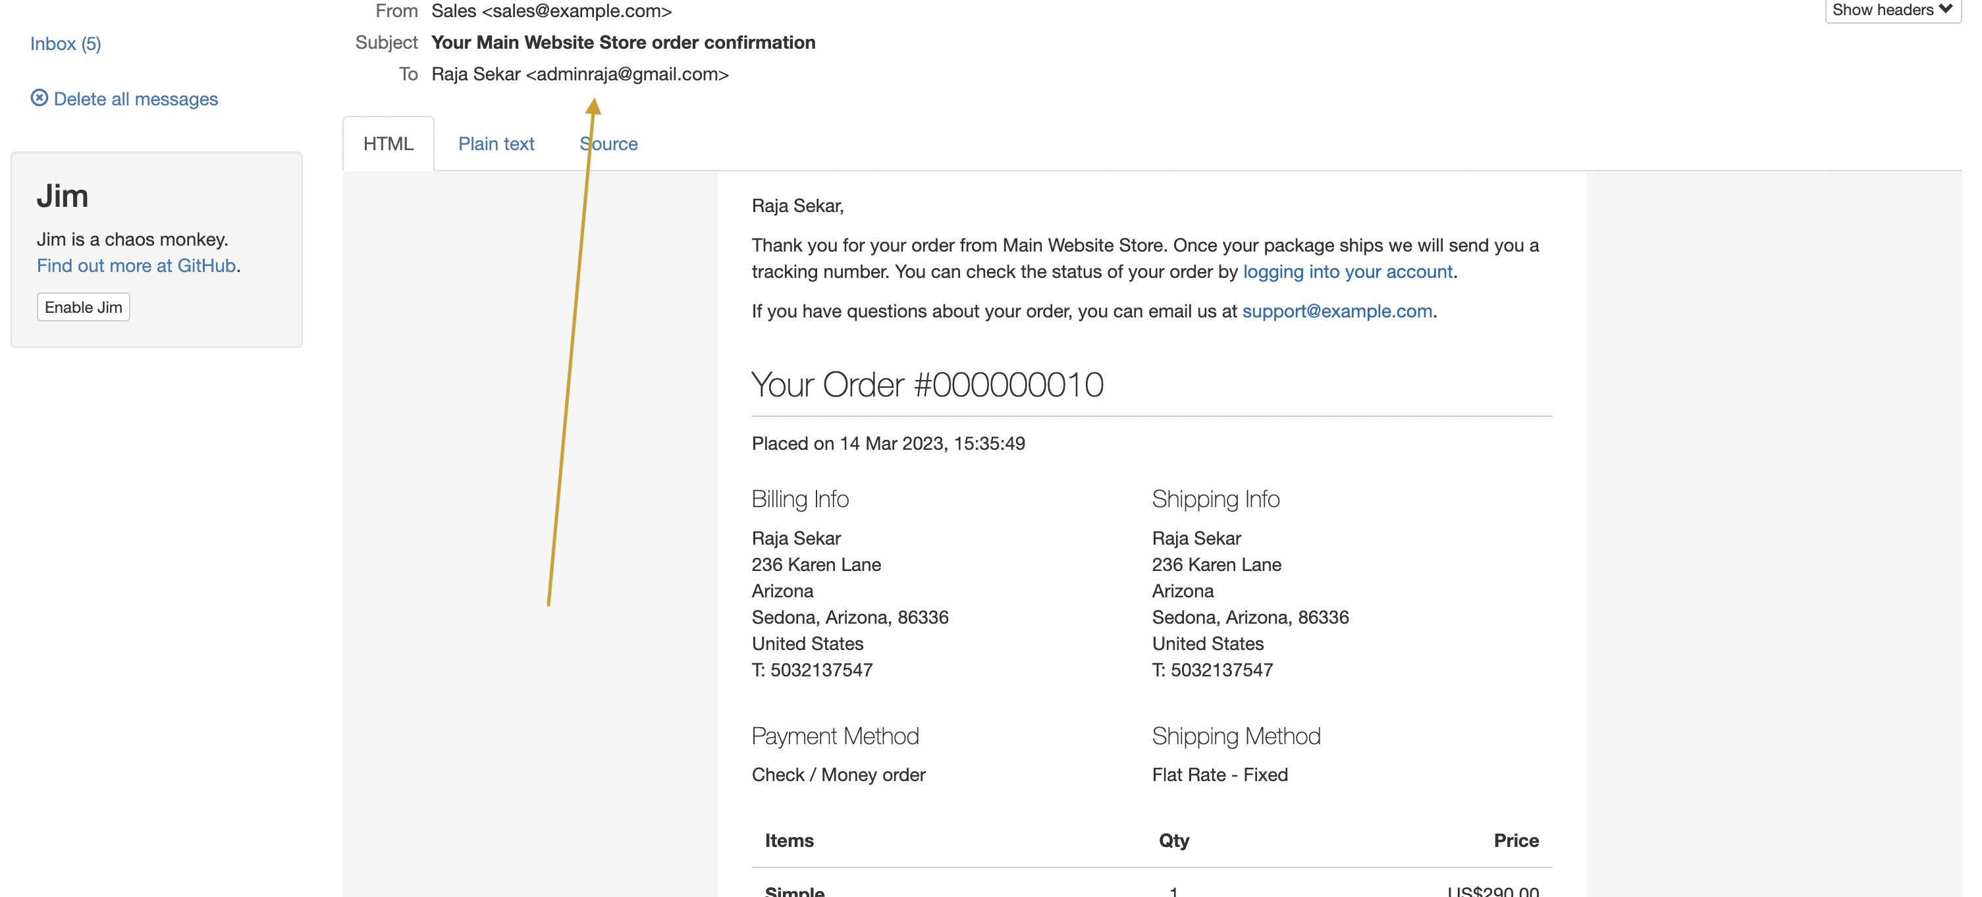Click the Enable Jim button
Image resolution: width=1982 pixels, height=897 pixels.
pos(83,306)
